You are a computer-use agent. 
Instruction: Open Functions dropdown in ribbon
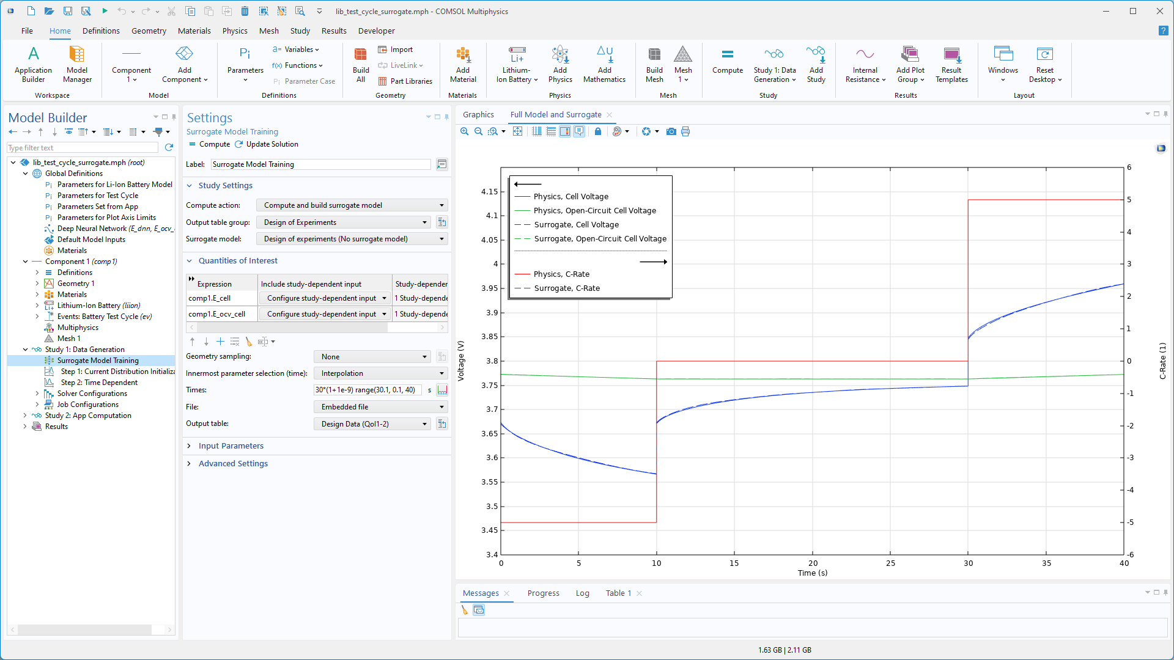point(298,65)
